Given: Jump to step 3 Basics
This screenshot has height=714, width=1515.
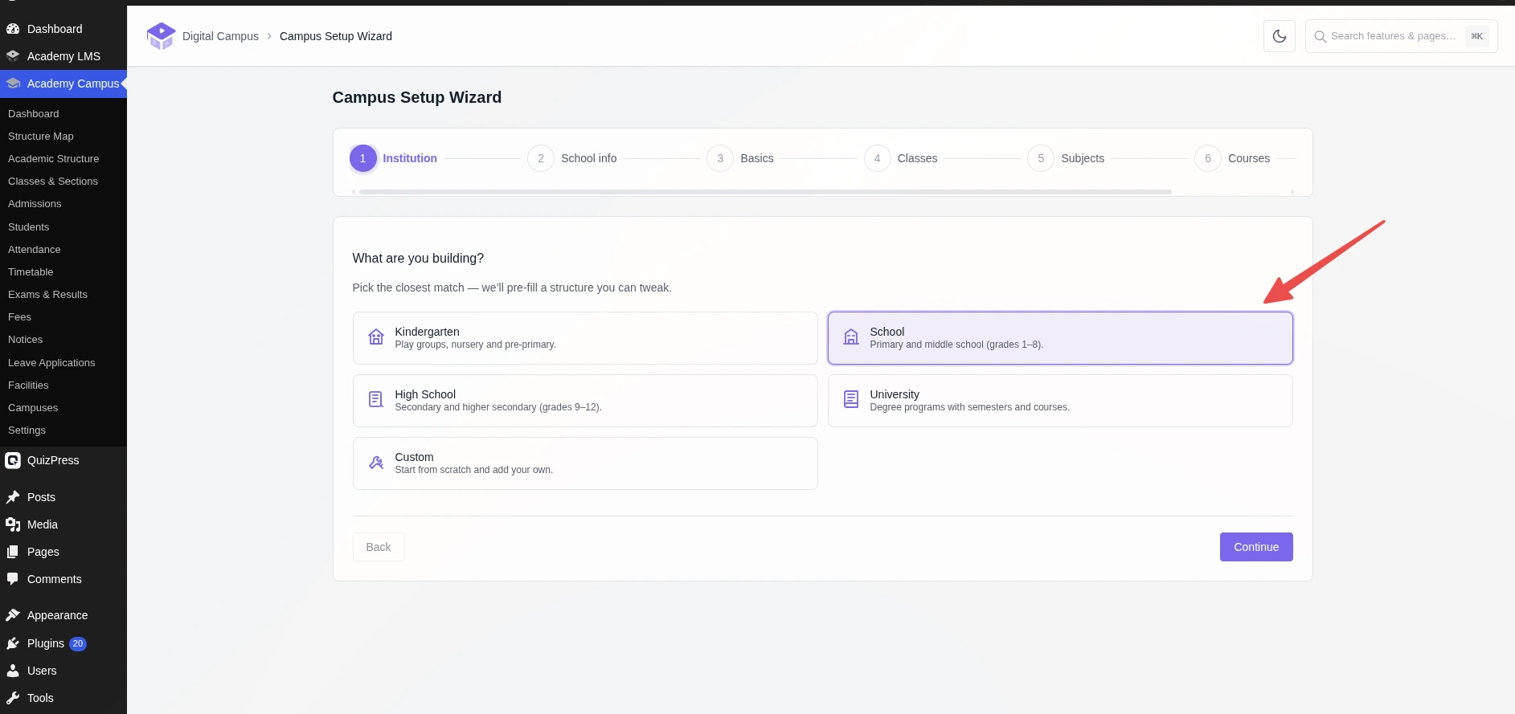Looking at the screenshot, I should 740,158.
